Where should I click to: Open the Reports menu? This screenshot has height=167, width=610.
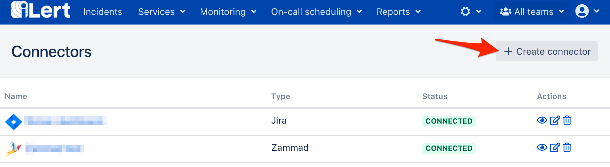(398, 12)
